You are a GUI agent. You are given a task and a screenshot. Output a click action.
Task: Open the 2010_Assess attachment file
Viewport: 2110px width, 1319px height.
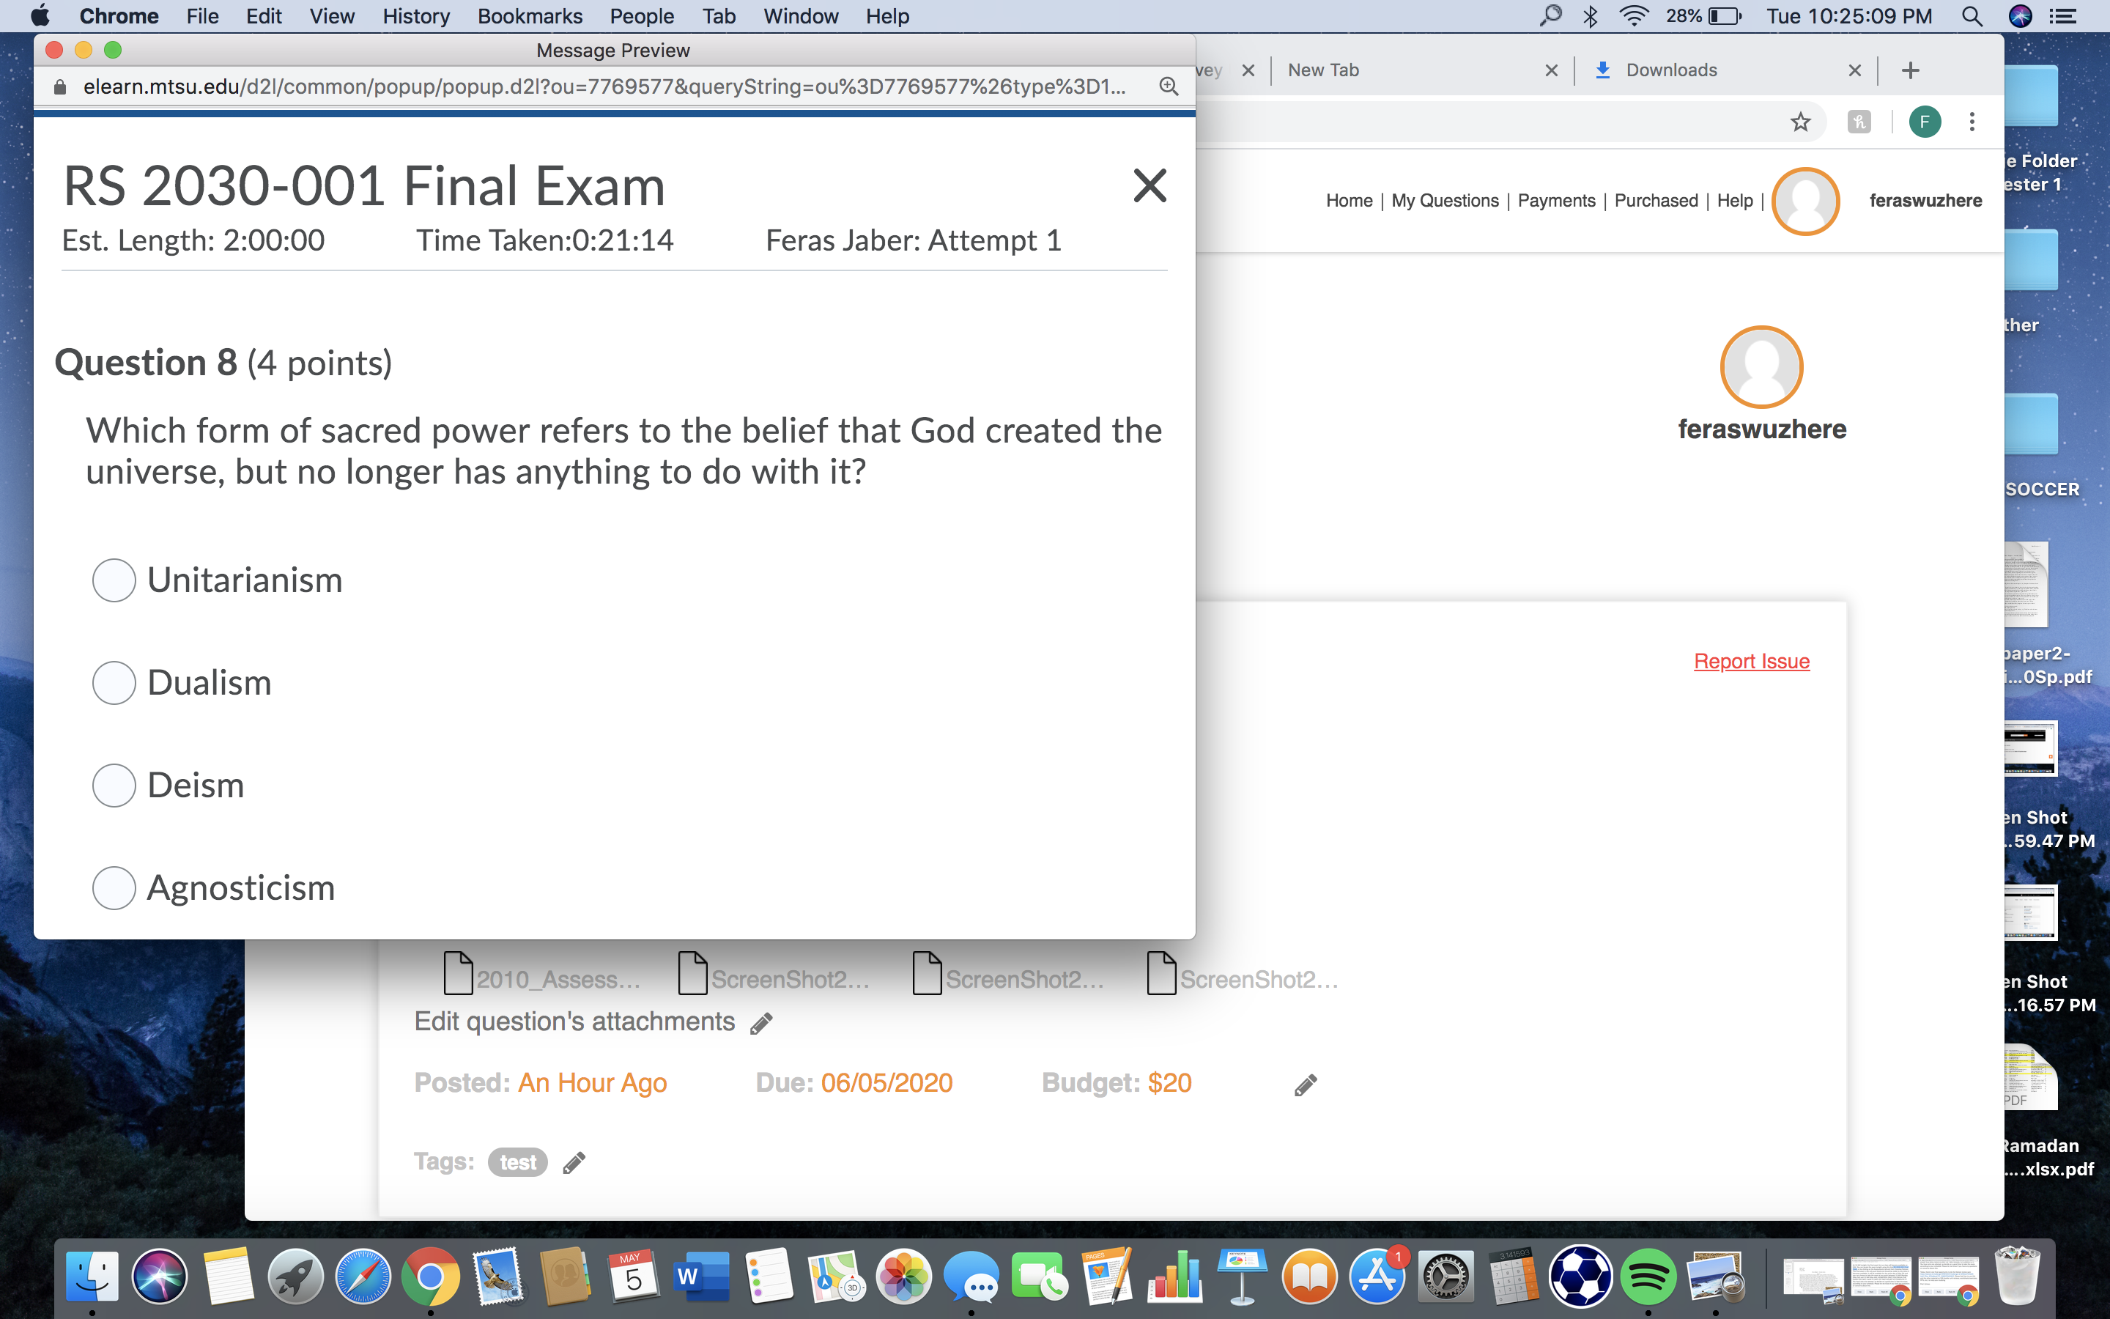coord(541,975)
